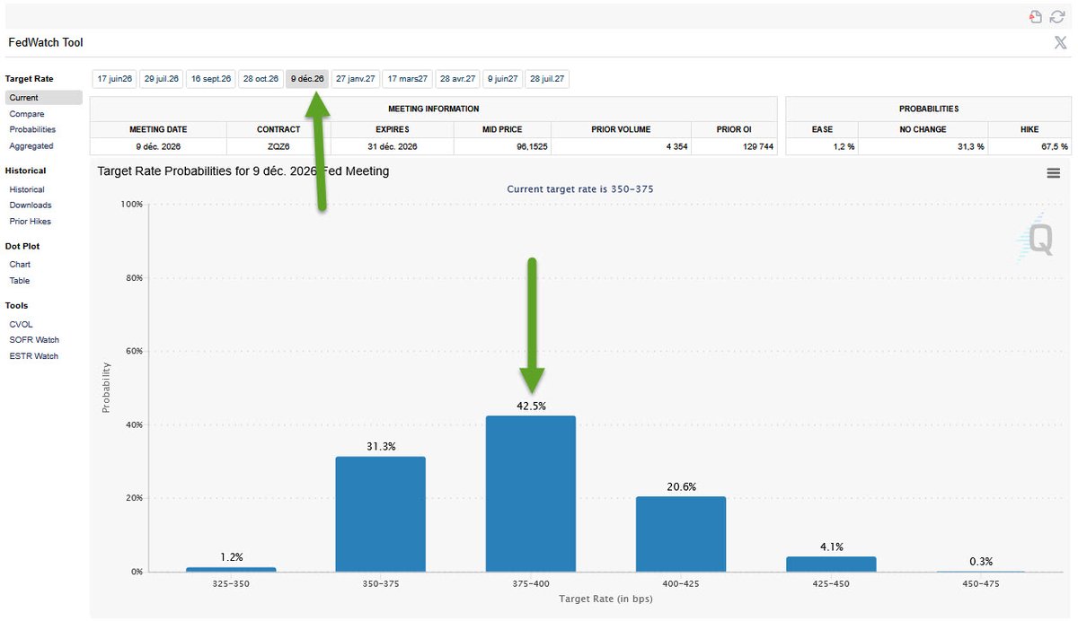This screenshot has height=621, width=1078.
Task: Click the 350-375 bar showing 31.3%
Action: click(380, 514)
